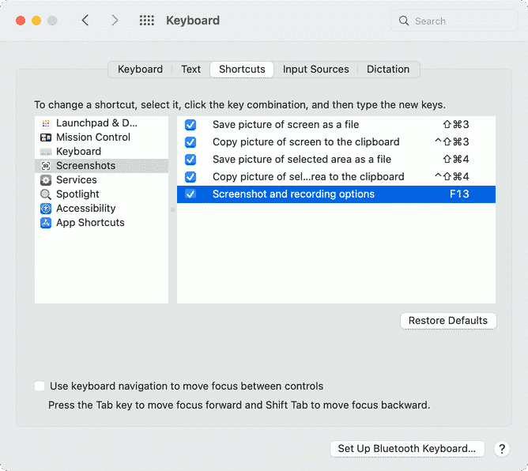The height and width of the screenshot is (471, 528).
Task: Switch to the Text tab
Action: click(x=191, y=70)
